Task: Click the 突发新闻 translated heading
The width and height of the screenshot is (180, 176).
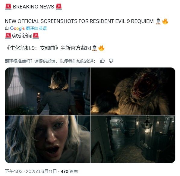Action: point(22,36)
